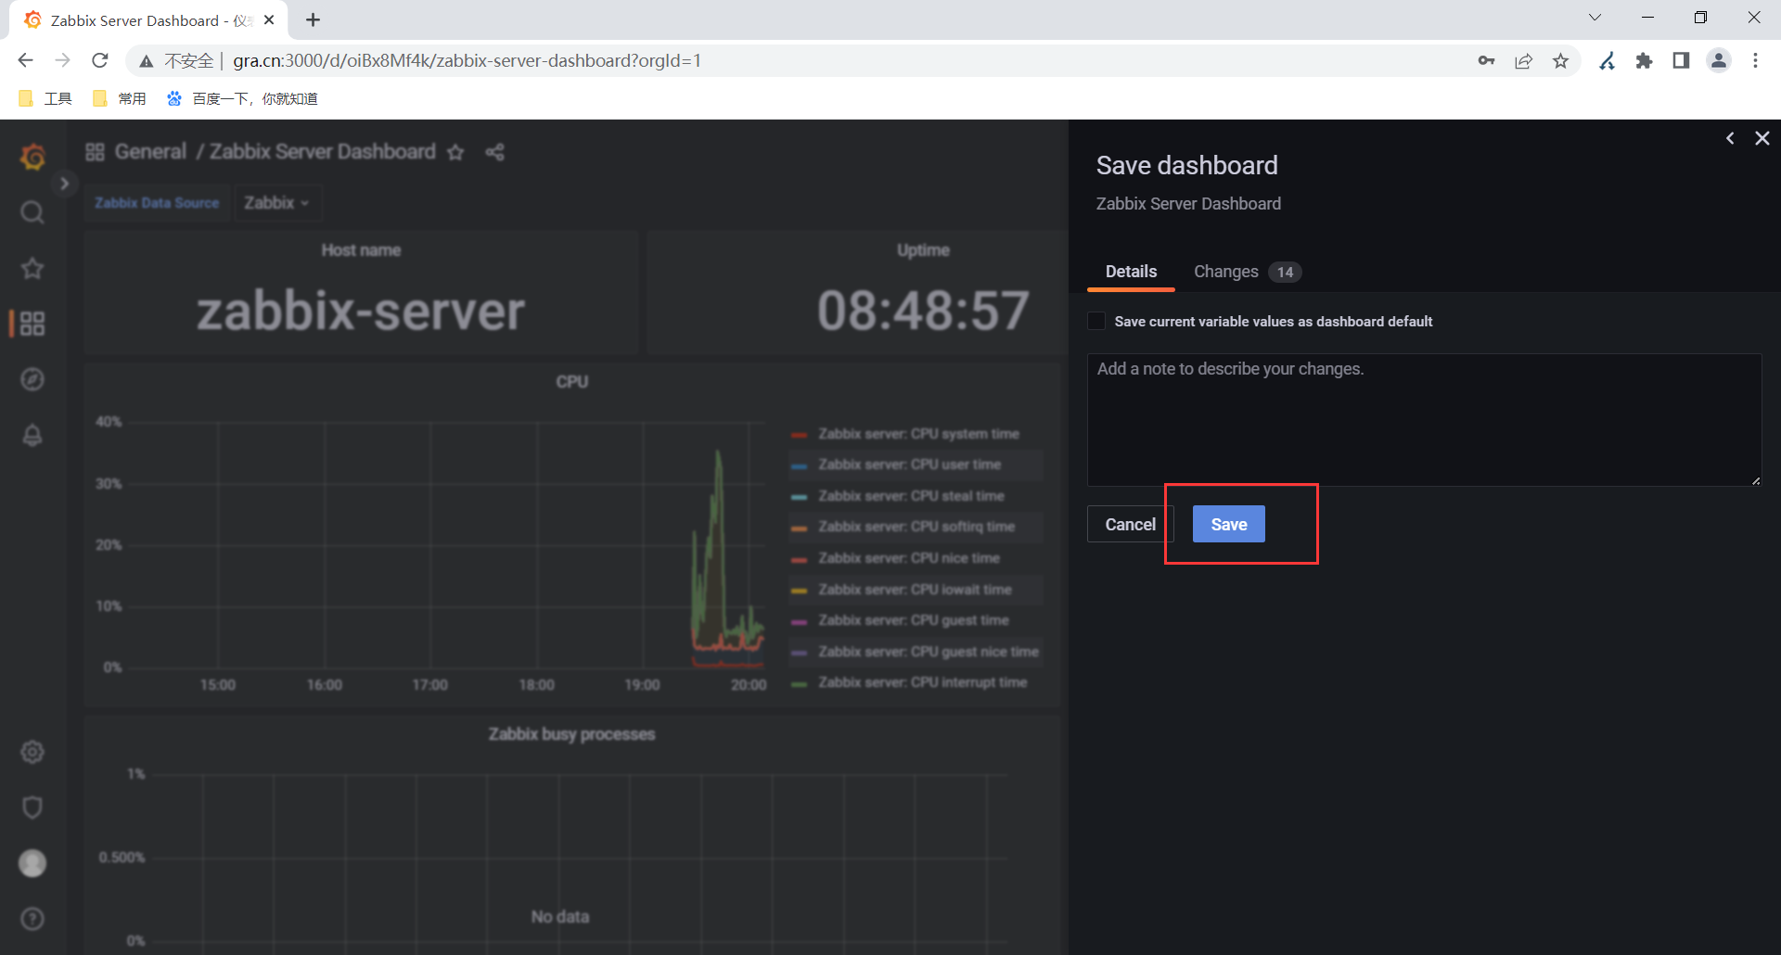The width and height of the screenshot is (1781, 955).
Task: Go back with the drawer's left chevron
Action: pos(1730,138)
